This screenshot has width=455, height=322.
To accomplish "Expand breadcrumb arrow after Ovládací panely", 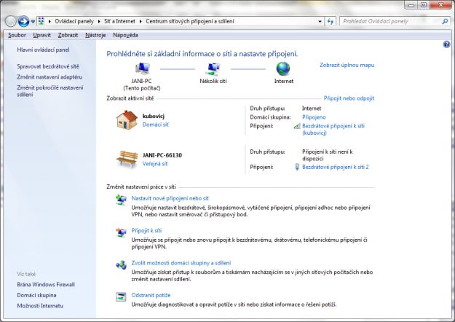I will [99, 21].
